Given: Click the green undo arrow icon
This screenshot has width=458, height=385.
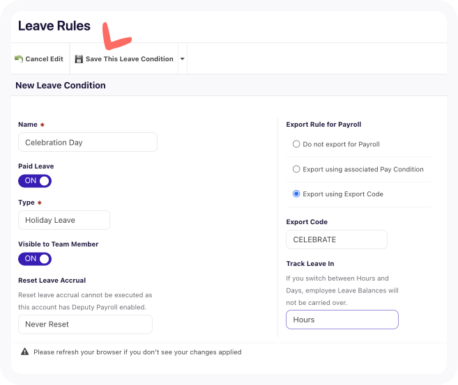Looking at the screenshot, I should [x=19, y=59].
